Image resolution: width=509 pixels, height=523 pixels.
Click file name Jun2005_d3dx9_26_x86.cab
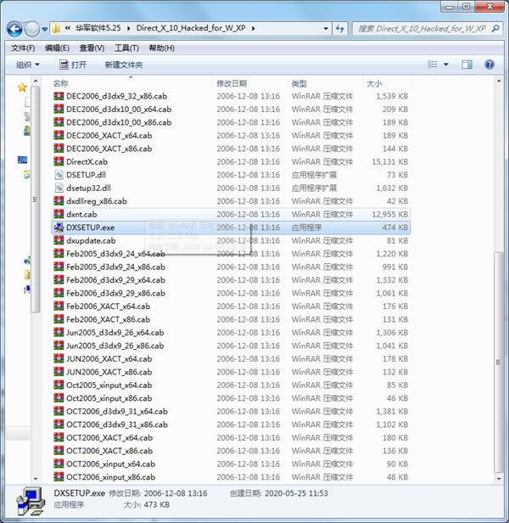click(x=115, y=346)
